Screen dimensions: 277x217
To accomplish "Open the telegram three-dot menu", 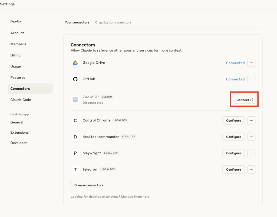I will (251, 169).
